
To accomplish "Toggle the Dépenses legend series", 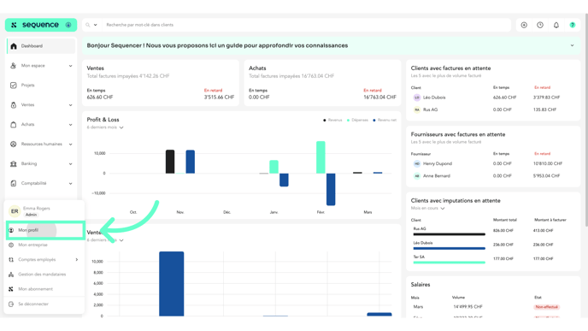I will (x=357, y=120).
